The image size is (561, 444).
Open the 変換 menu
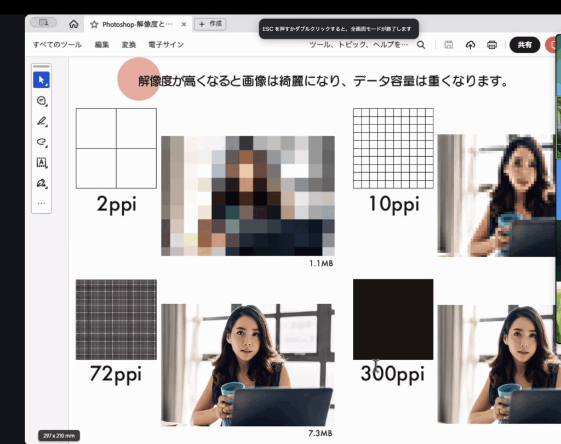[x=129, y=45]
